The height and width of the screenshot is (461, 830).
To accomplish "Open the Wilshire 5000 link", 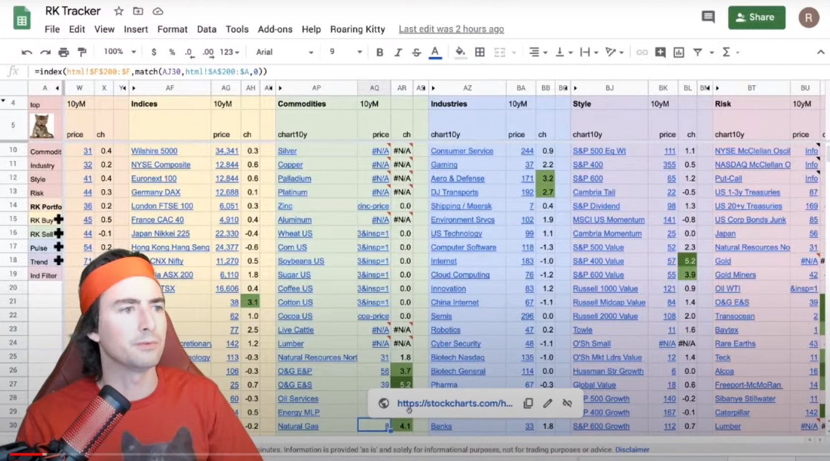I will (x=154, y=151).
